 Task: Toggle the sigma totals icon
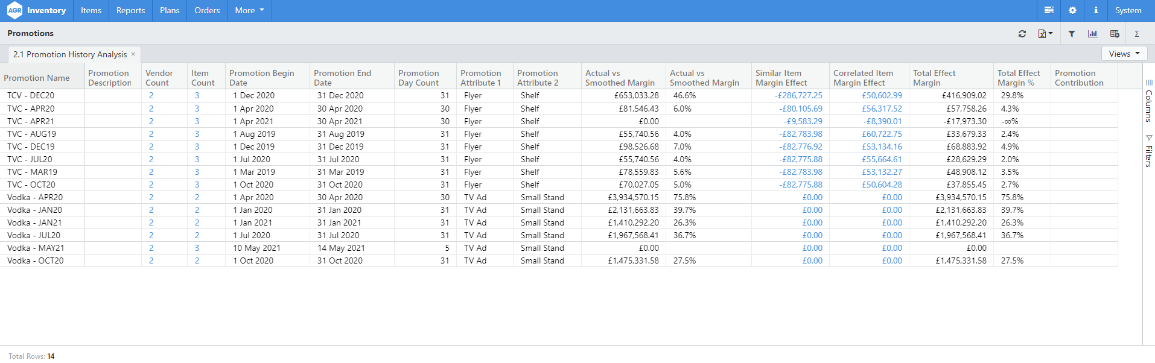pos(1137,34)
